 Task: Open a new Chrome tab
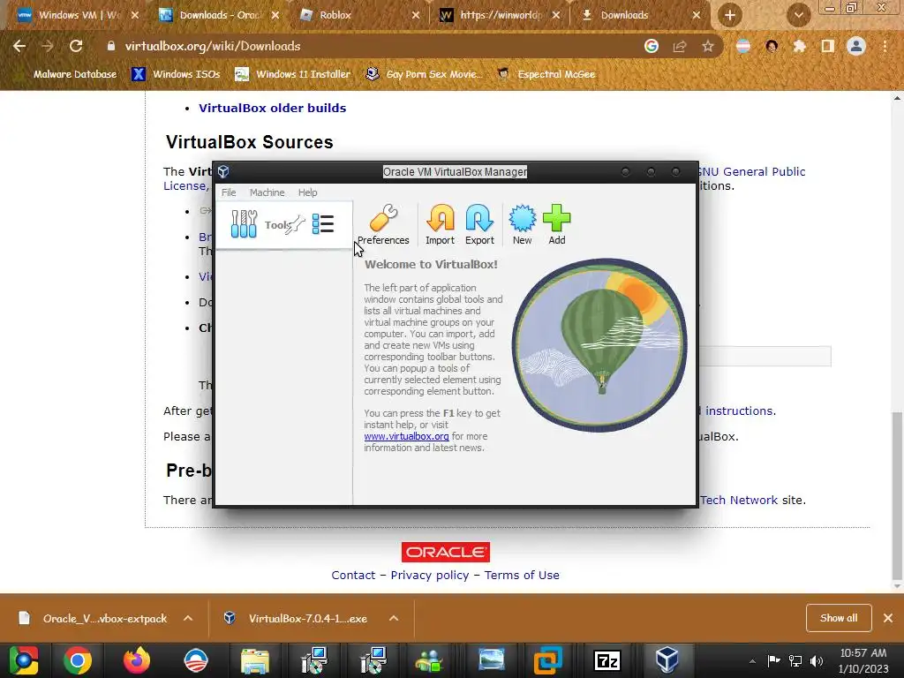click(x=730, y=16)
